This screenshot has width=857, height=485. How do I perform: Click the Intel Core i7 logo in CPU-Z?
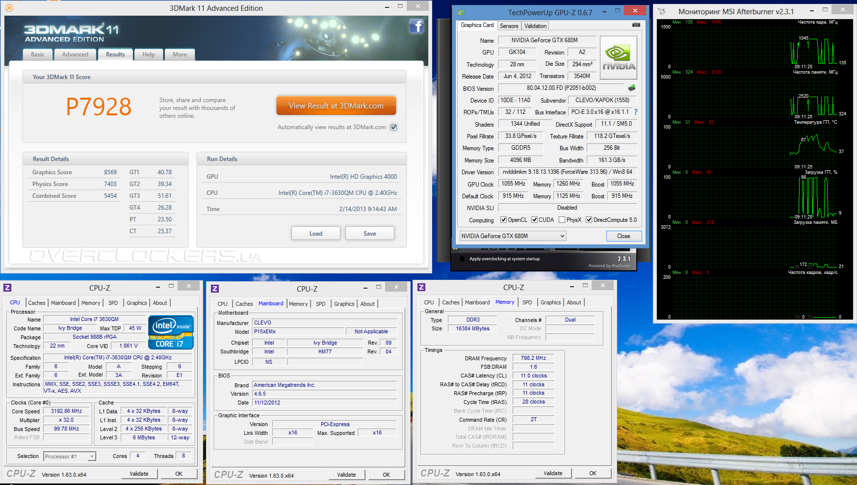tap(171, 332)
